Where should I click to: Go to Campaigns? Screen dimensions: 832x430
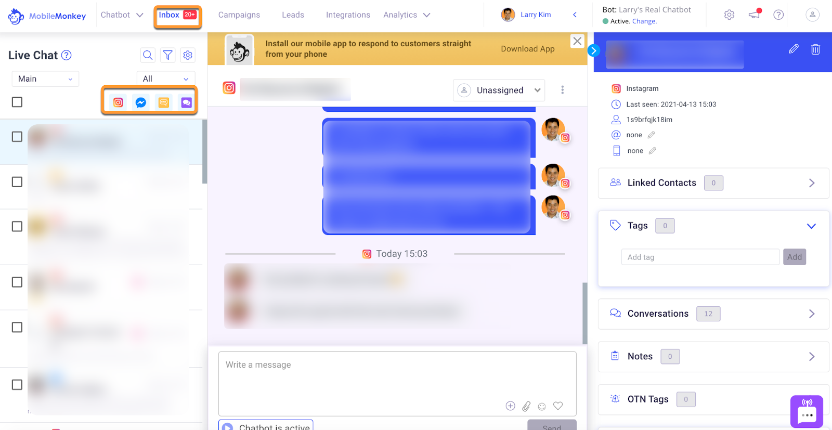(239, 15)
